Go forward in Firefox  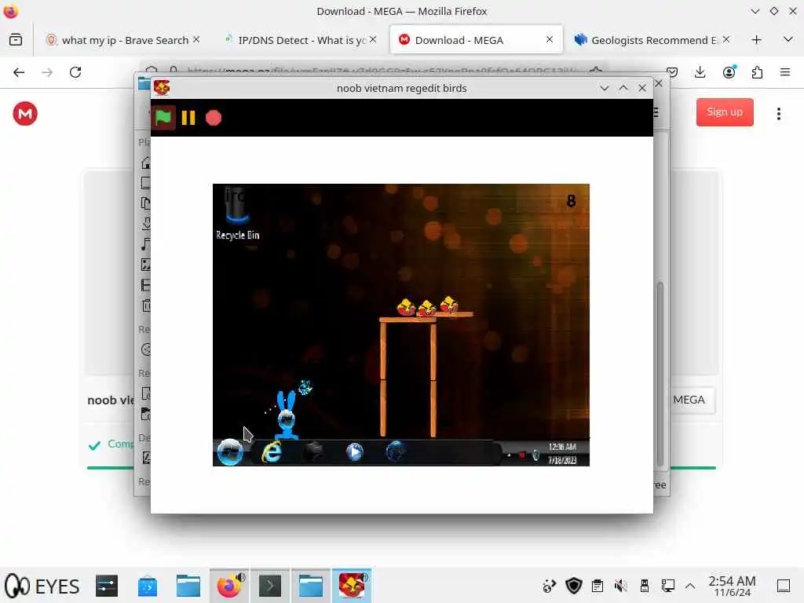(47, 72)
